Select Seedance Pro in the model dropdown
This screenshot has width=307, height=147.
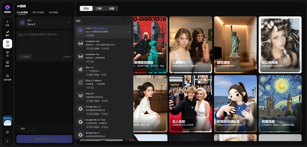coord(103,56)
